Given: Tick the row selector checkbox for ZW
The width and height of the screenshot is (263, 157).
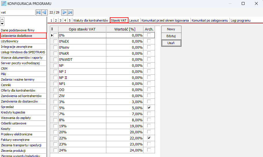Looking at the screenshot, I should [x=55, y=96].
